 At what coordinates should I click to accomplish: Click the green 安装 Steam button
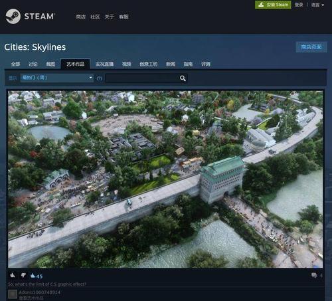coord(273,5)
